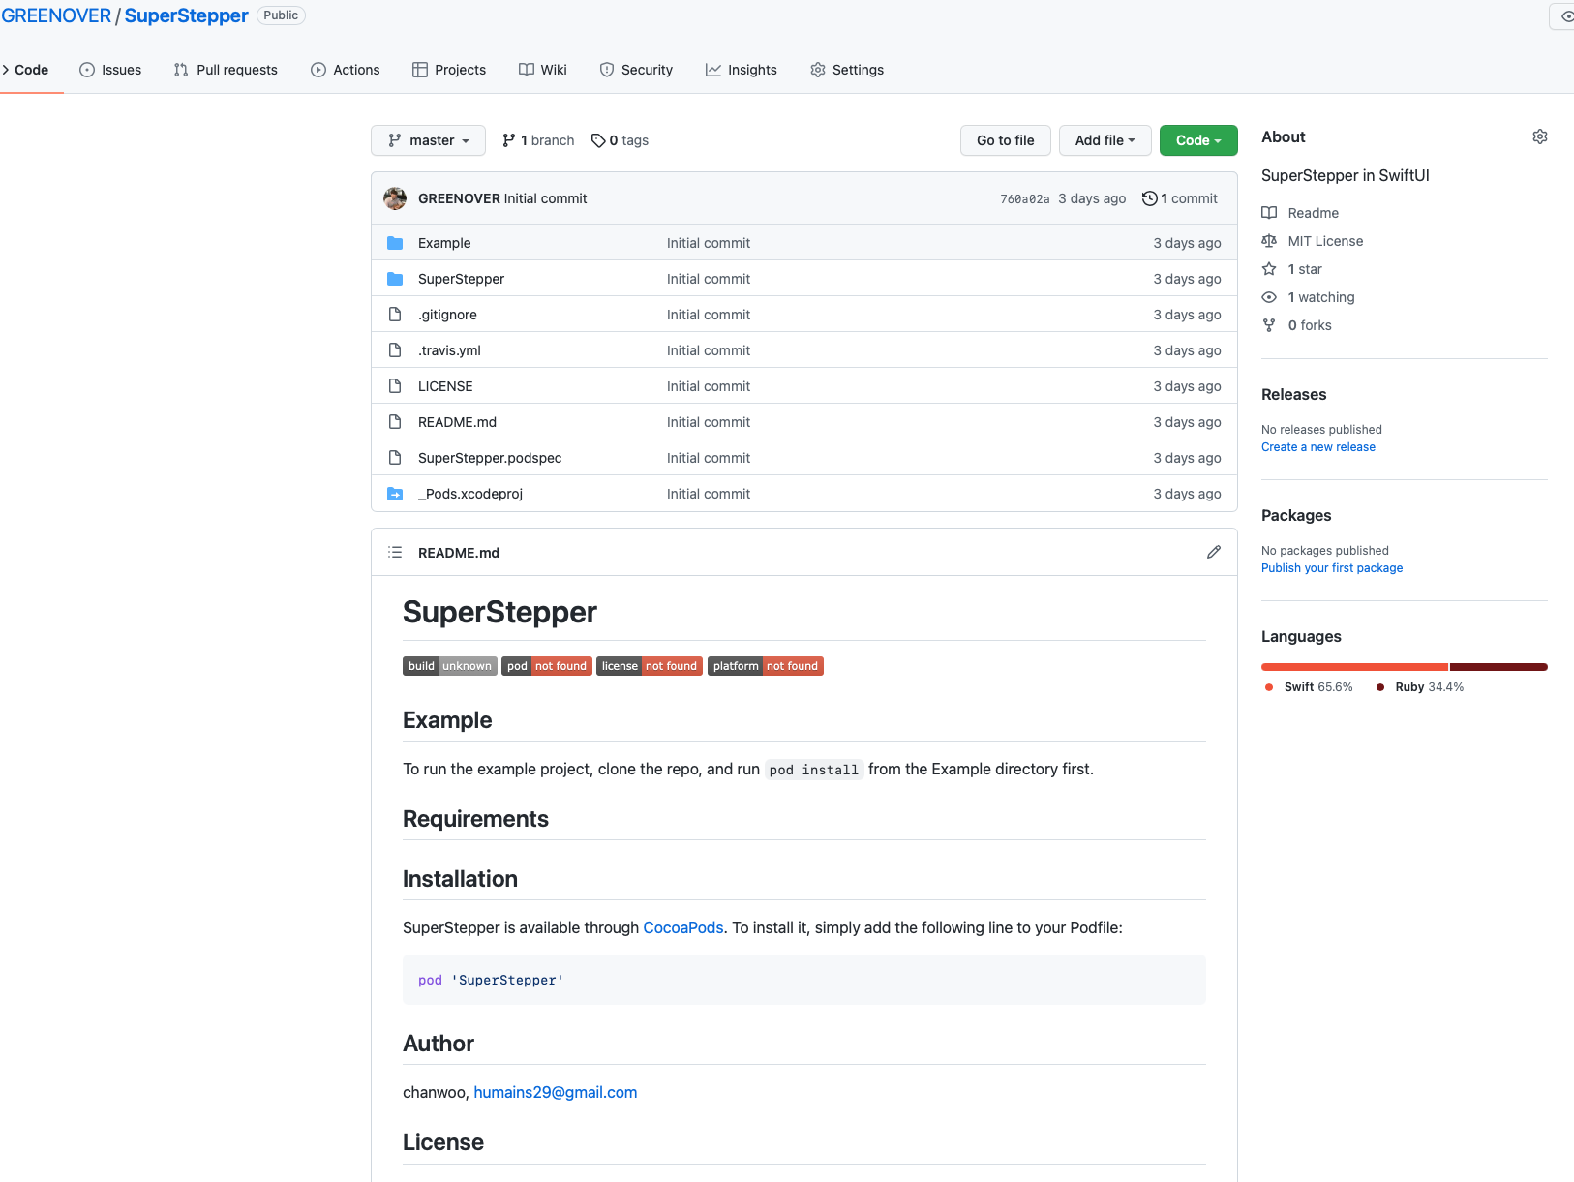Viewport: 1574px width, 1182px height.
Task: Open the README table of contents icon
Action: coord(395,553)
